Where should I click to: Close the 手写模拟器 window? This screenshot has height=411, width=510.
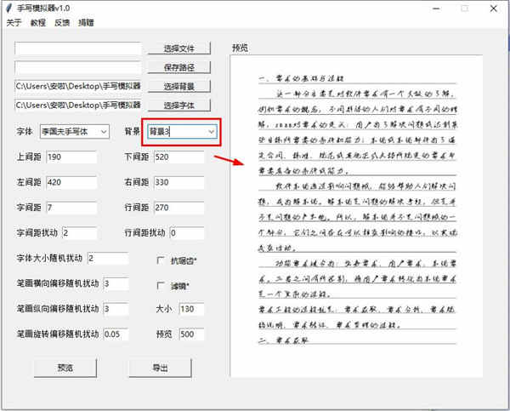(493, 9)
